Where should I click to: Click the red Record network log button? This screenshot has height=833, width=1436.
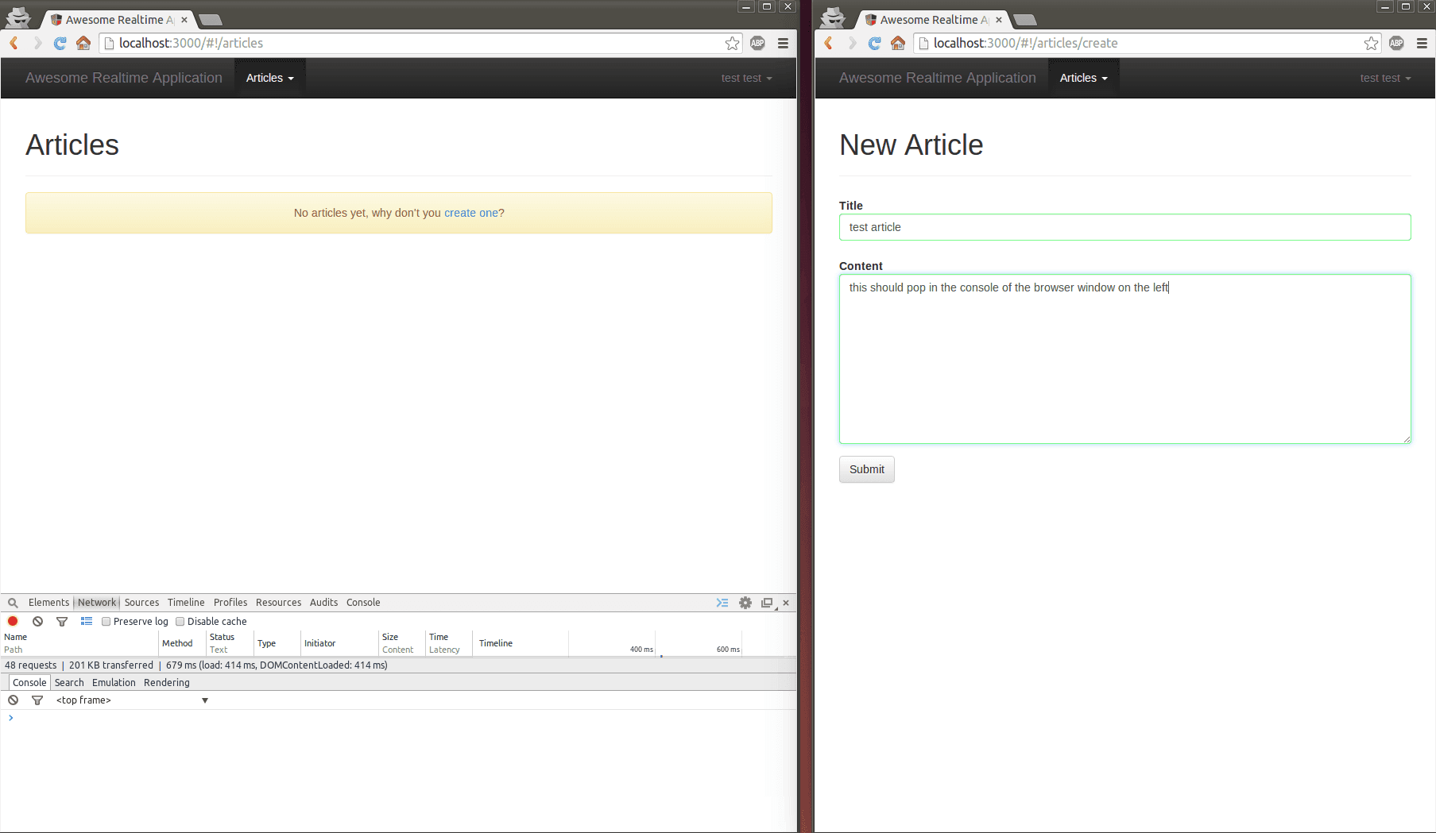tap(13, 621)
